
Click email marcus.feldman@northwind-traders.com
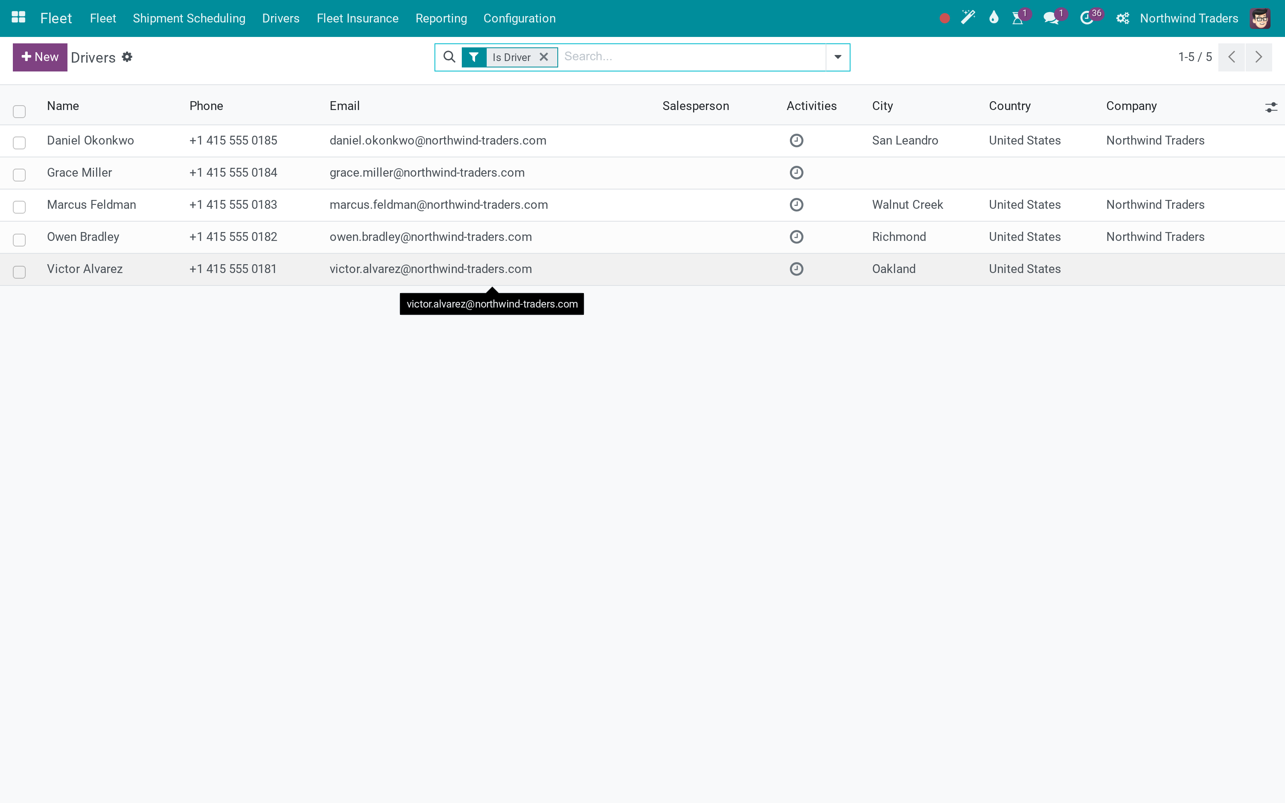tap(439, 205)
